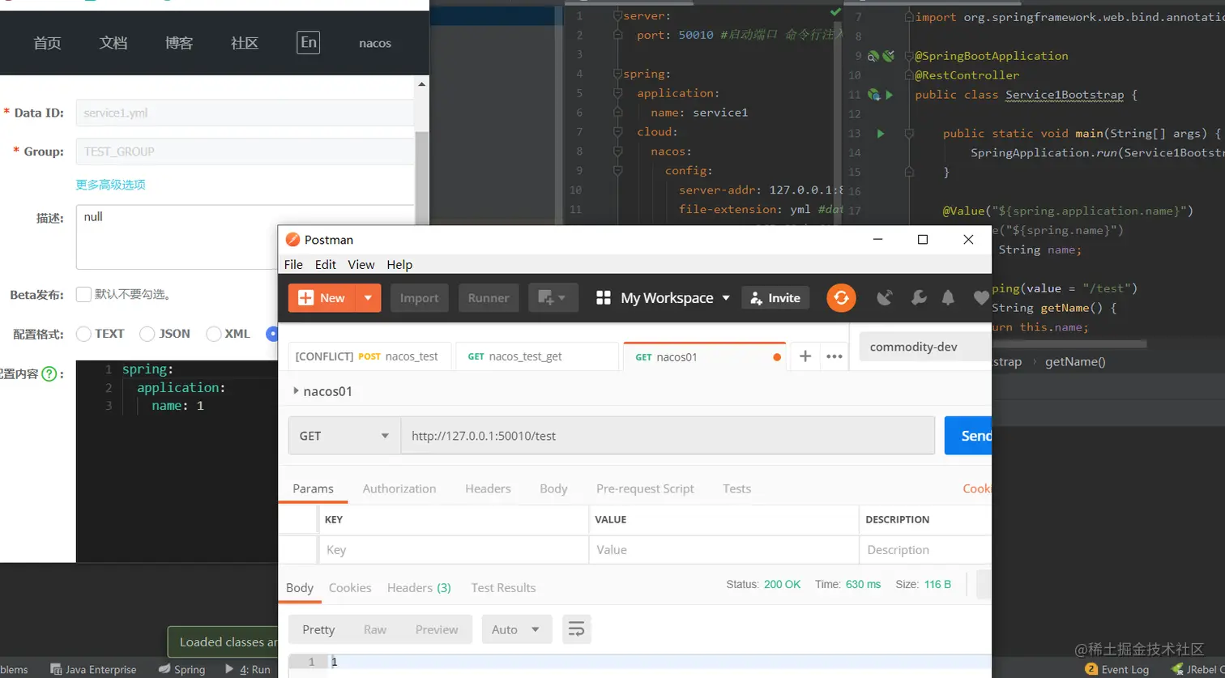1225x678 pixels.
Task: Click the New button in Postman
Action: tap(322, 298)
